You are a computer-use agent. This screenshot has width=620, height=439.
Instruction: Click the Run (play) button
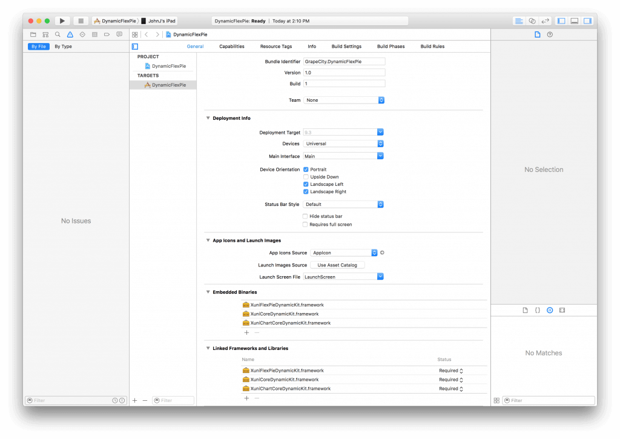coord(62,21)
